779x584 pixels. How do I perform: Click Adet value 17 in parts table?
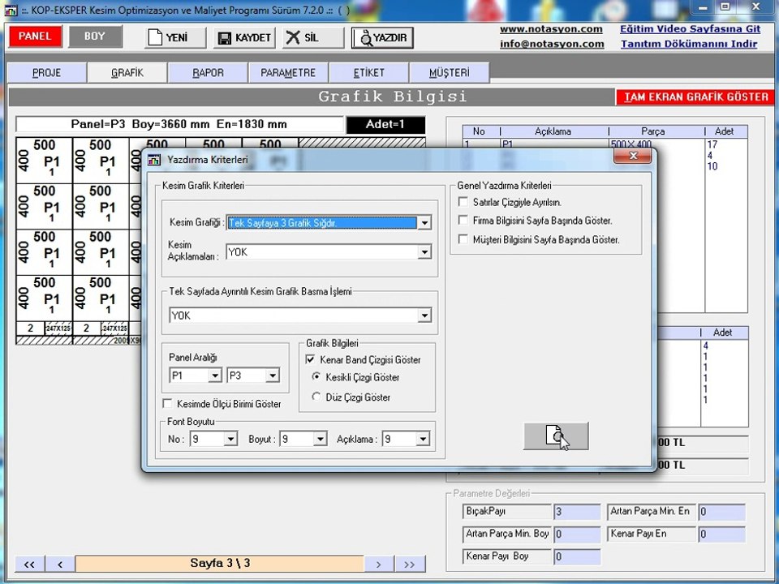click(712, 144)
